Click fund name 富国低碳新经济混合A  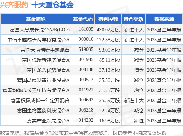(x=46, y=60)
